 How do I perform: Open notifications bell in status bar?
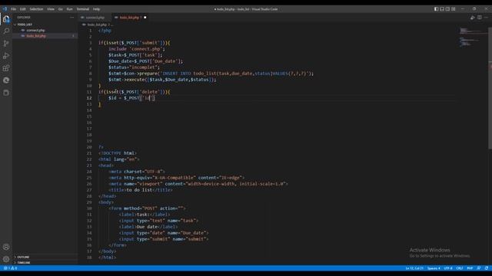coord(487,268)
